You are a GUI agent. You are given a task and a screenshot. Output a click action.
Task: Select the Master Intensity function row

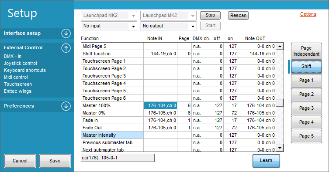178,135
